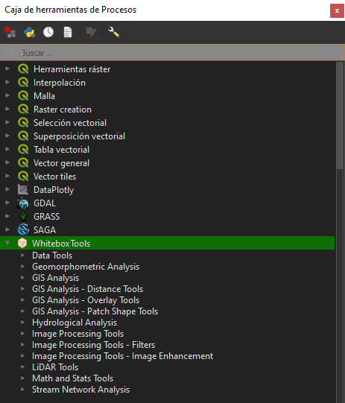Select Image Processing Tools item
345x403 pixels.
[78, 334]
